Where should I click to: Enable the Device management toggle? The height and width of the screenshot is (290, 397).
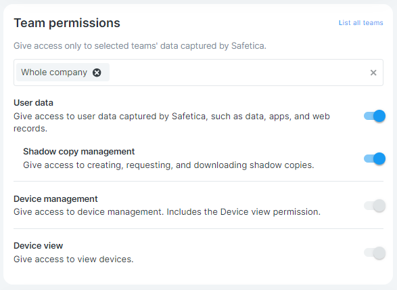375,205
